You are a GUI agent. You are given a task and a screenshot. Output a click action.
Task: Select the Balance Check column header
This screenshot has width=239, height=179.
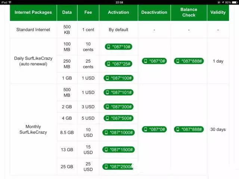pos(189,13)
